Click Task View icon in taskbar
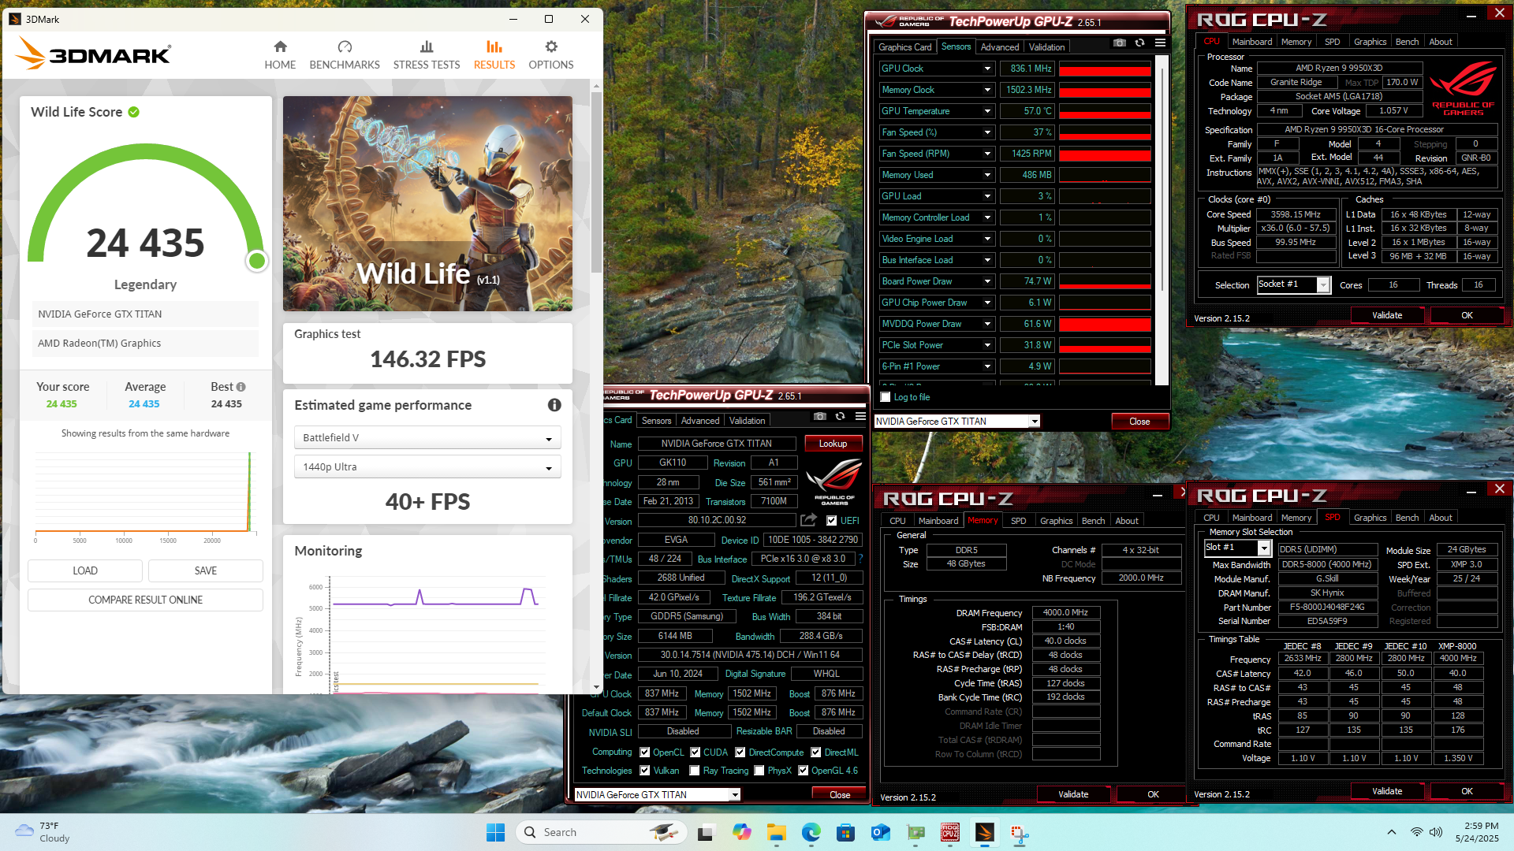1514x851 pixels. coord(707,832)
